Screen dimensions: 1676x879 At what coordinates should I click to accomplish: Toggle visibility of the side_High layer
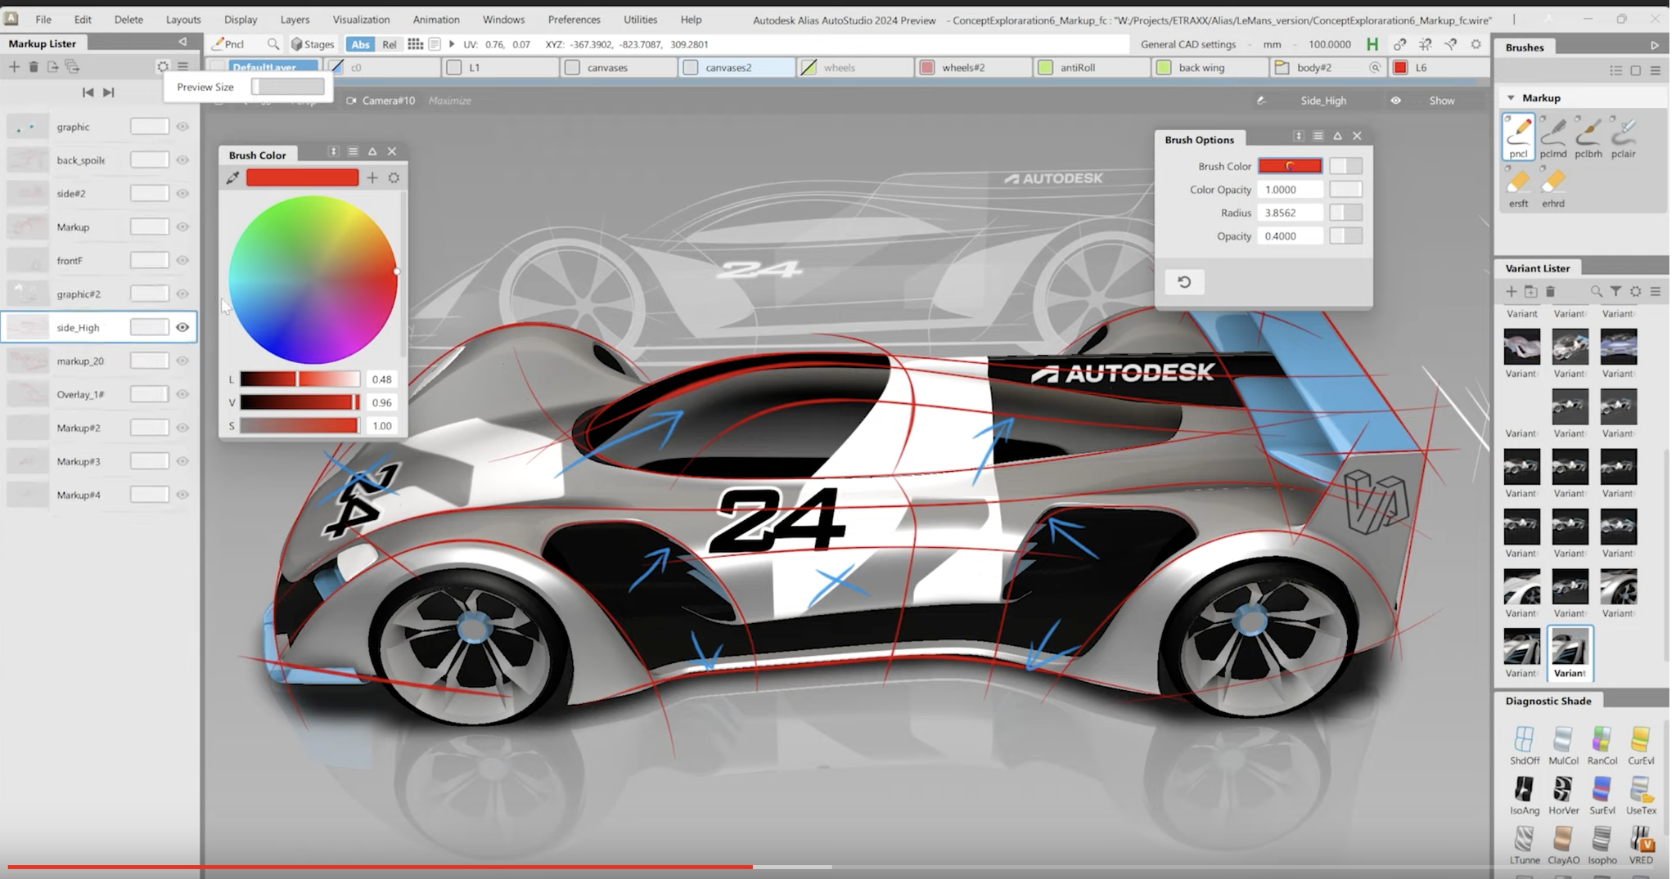click(182, 326)
